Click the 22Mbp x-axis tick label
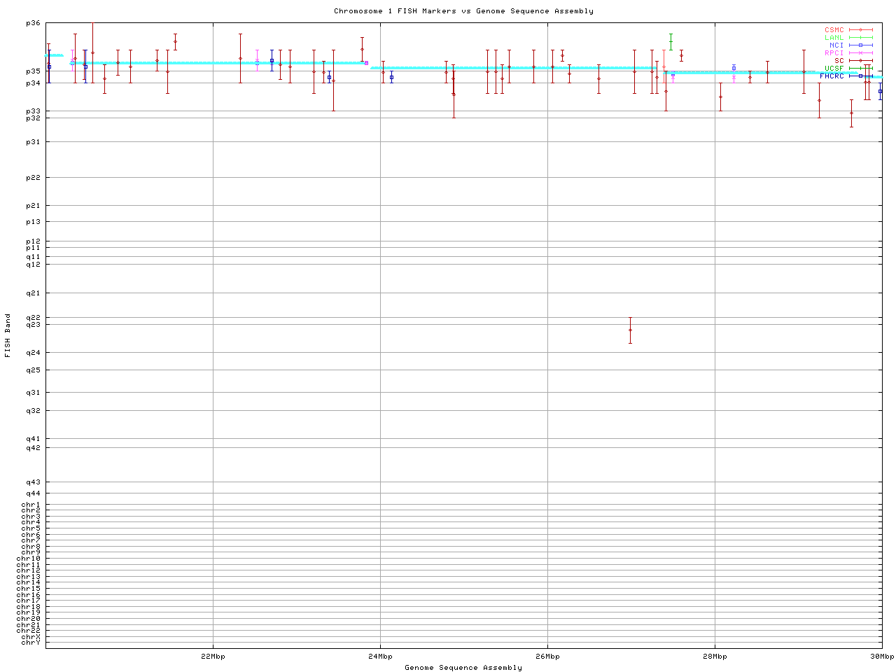This screenshot has height=672, width=896. 213,657
